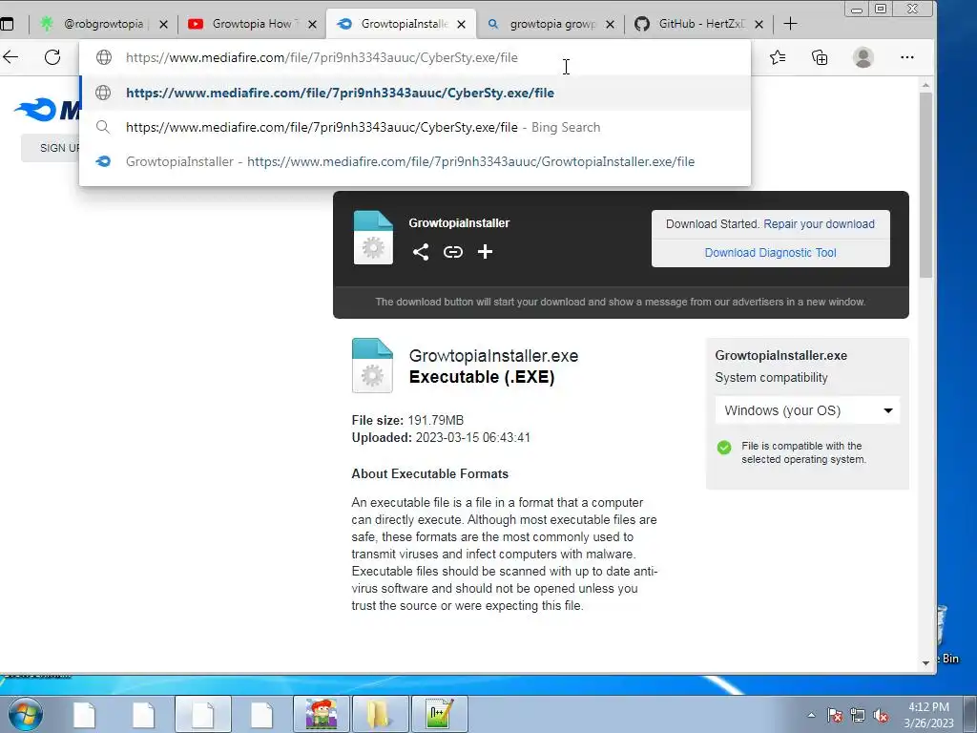Click the Action Center flag tray icon
This screenshot has height=733, width=977.
click(835, 715)
